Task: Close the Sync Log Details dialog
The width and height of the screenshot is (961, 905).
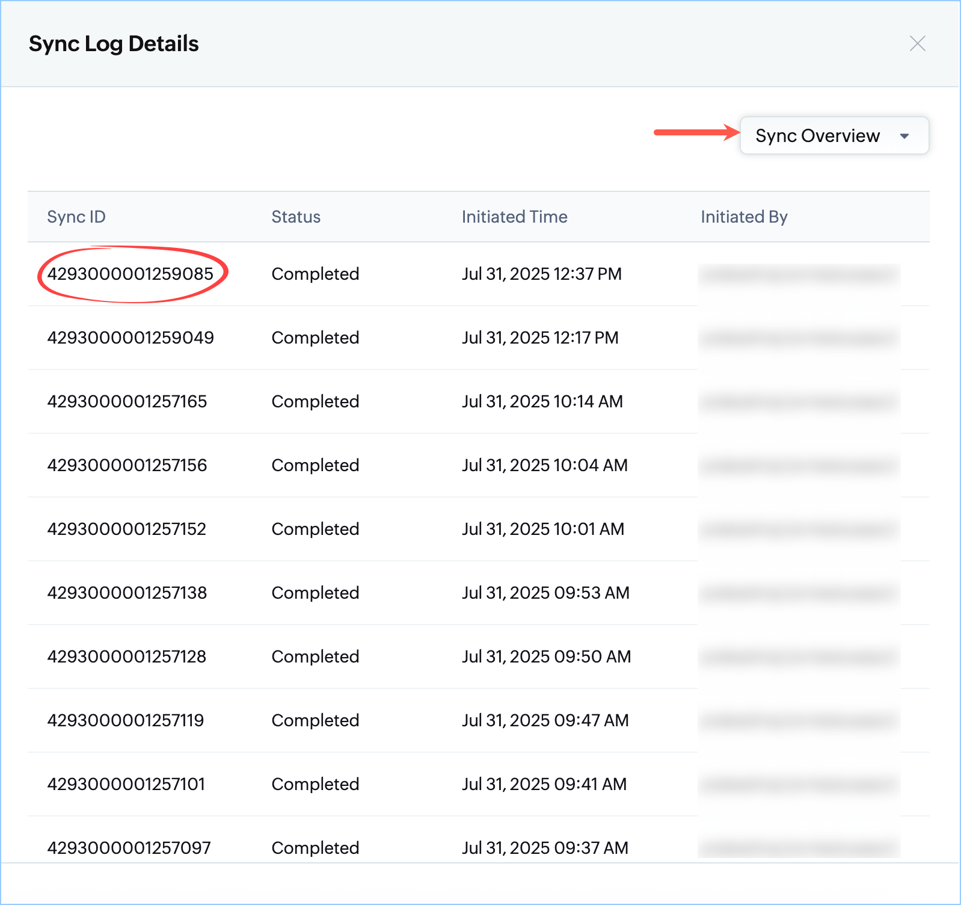Action: point(917,43)
